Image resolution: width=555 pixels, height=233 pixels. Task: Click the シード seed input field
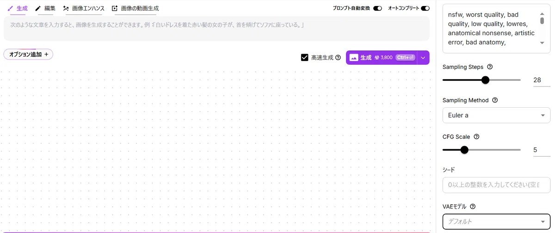496,185
